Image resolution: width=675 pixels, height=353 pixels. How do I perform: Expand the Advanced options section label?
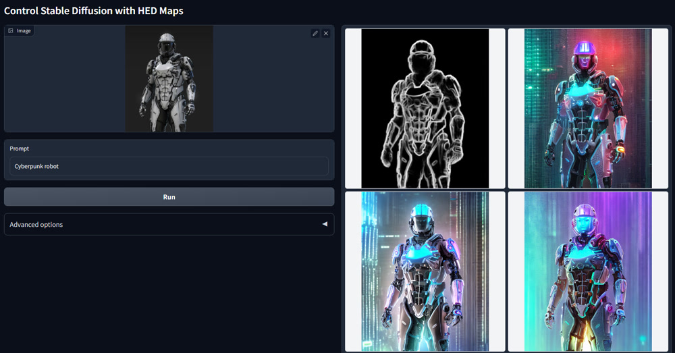tap(36, 225)
